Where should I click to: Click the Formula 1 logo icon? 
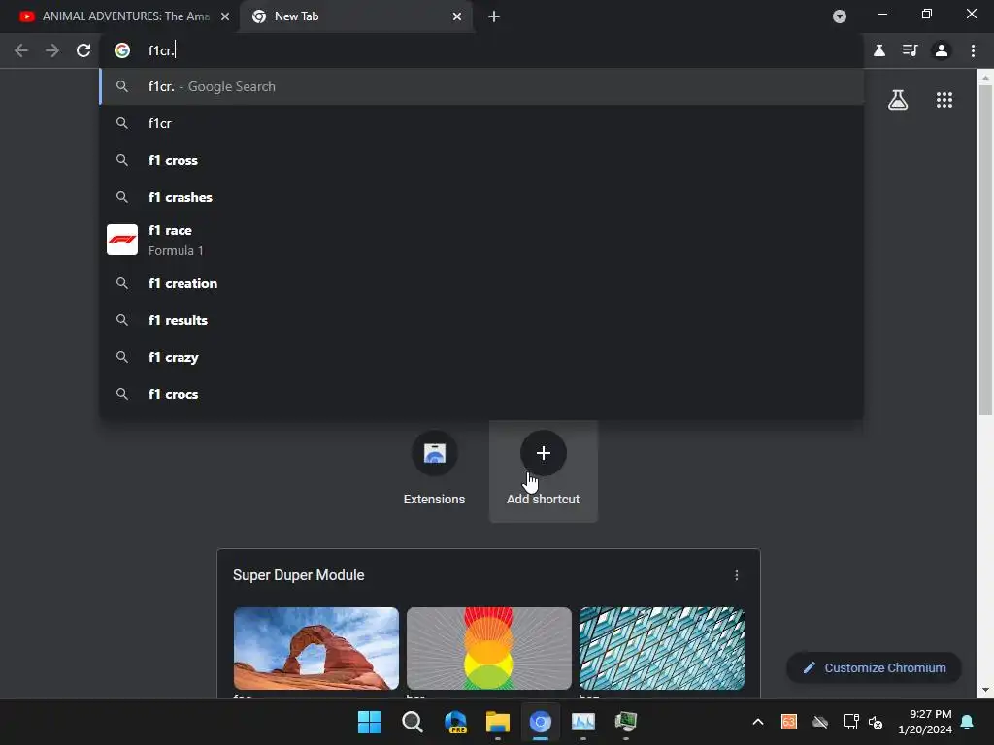[122, 240]
